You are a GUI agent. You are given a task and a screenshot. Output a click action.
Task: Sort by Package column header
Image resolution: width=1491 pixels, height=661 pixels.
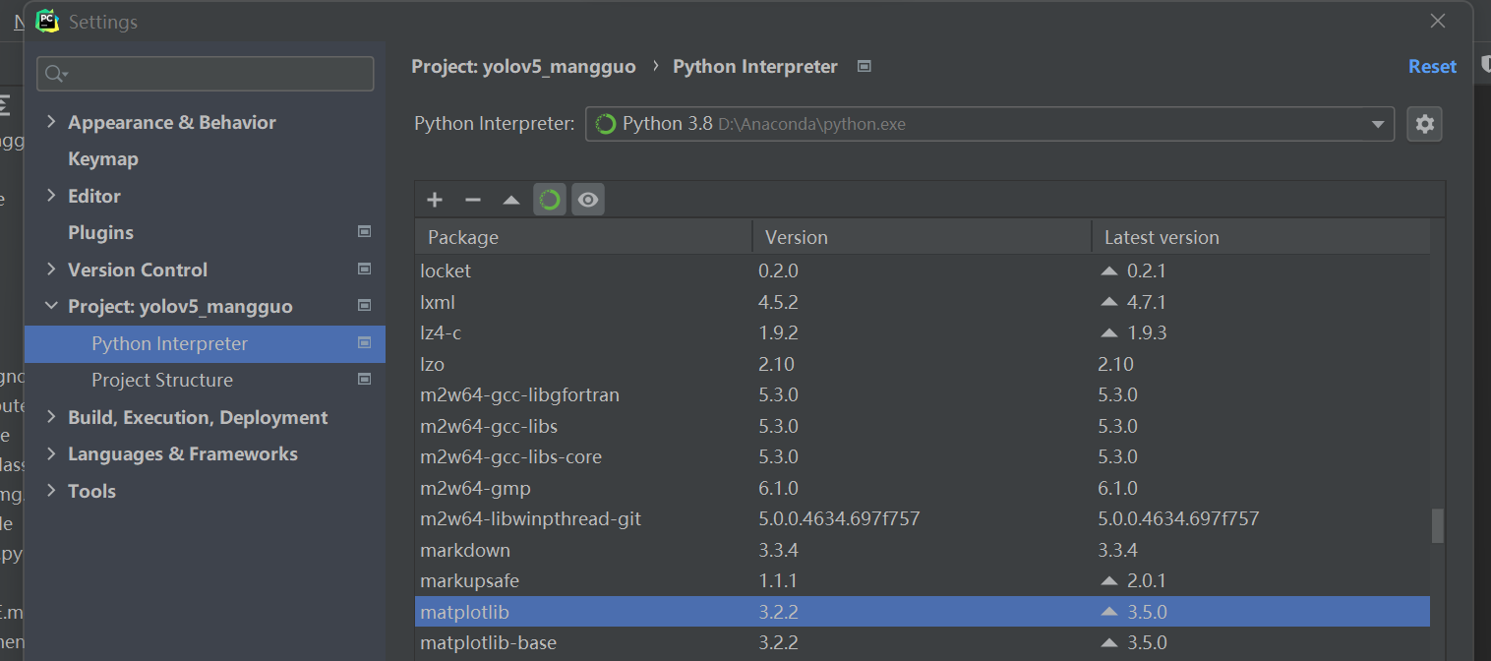(x=583, y=237)
